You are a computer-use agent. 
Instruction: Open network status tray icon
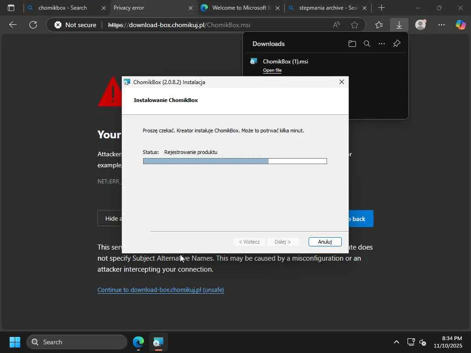coord(411,342)
